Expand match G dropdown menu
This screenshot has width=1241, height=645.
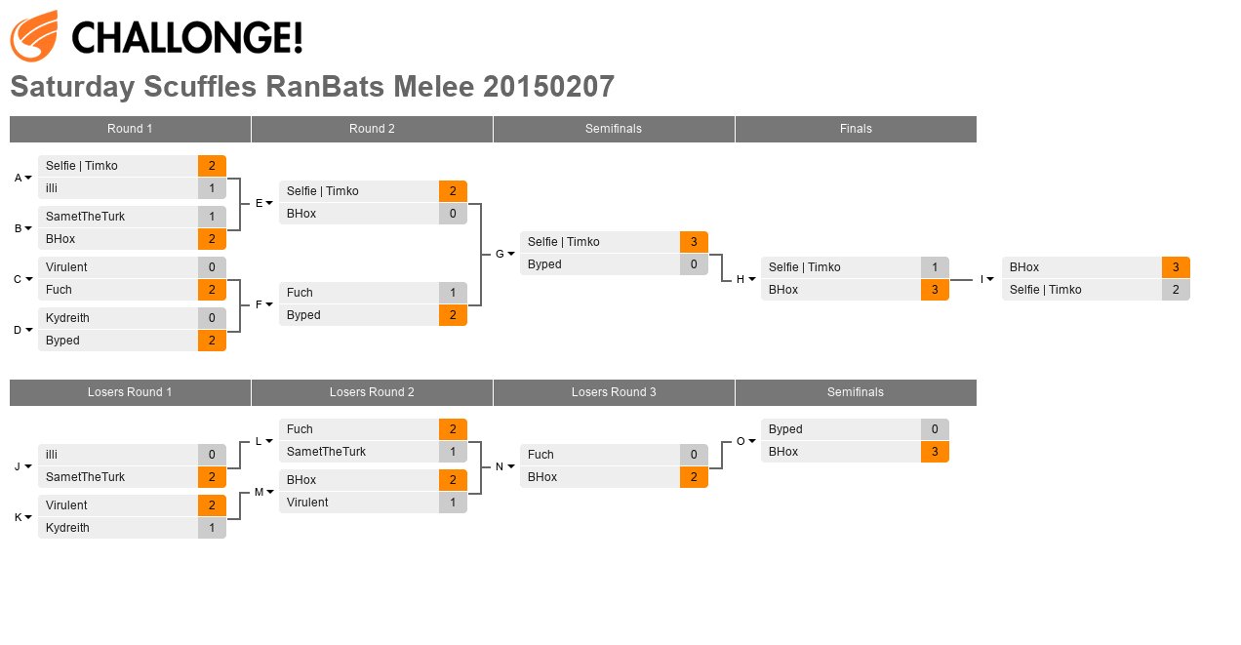(x=510, y=254)
